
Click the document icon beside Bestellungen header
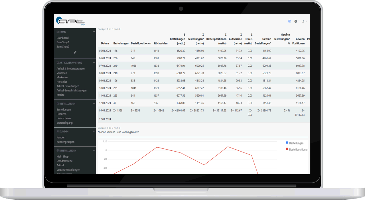(x=58, y=104)
